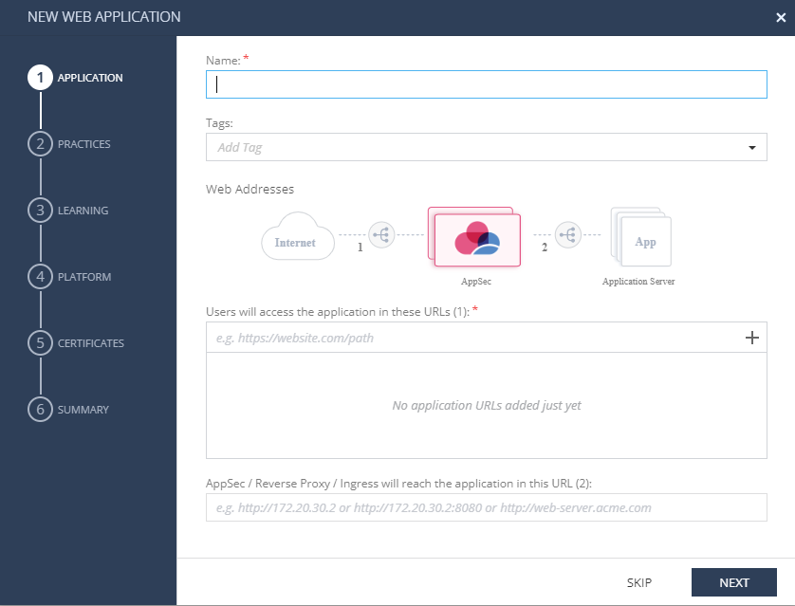The image size is (795, 606).
Task: Click the step 5 circle icon
Action: [40, 343]
